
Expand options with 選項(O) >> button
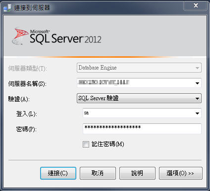coord(181,173)
